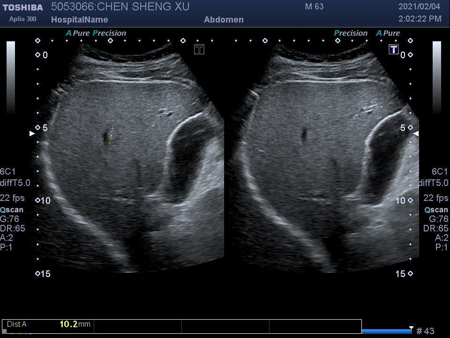Click the yellow caliper cross marker
This screenshot has height=338, width=450.
[x=110, y=143]
